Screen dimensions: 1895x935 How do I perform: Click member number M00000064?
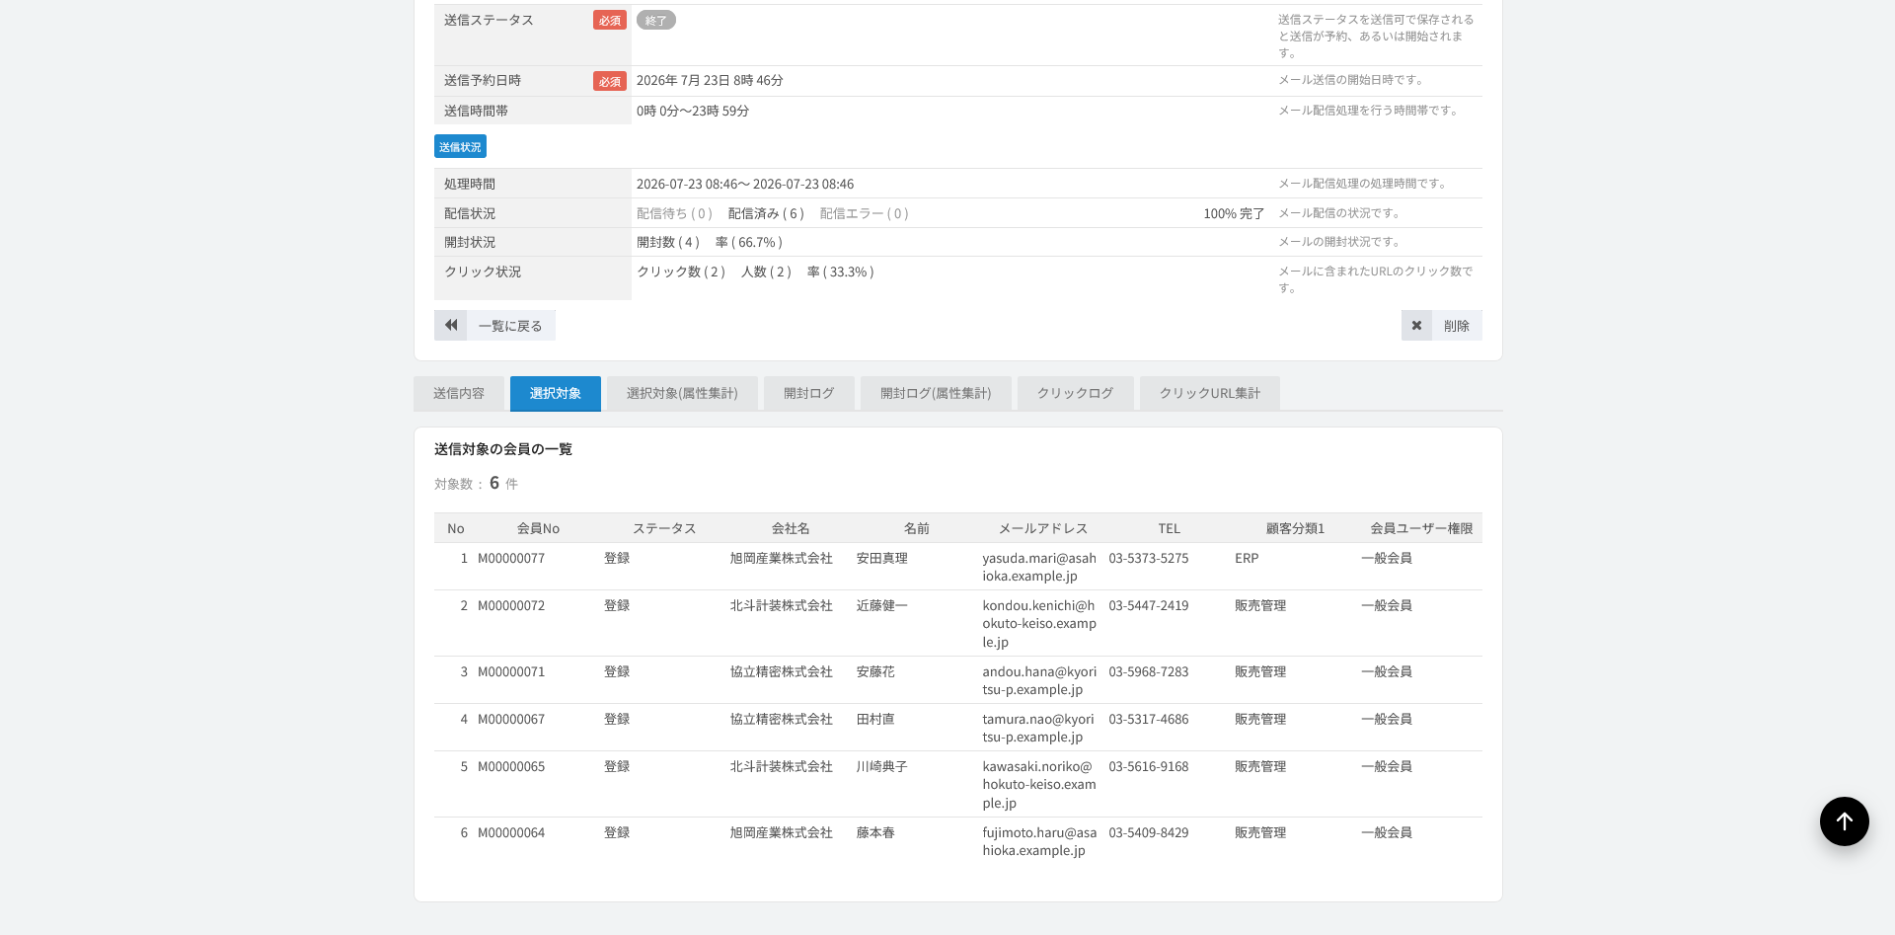coord(511,832)
